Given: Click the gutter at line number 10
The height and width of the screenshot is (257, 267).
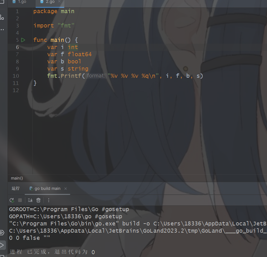Looking at the screenshot, I should tap(16, 76).
